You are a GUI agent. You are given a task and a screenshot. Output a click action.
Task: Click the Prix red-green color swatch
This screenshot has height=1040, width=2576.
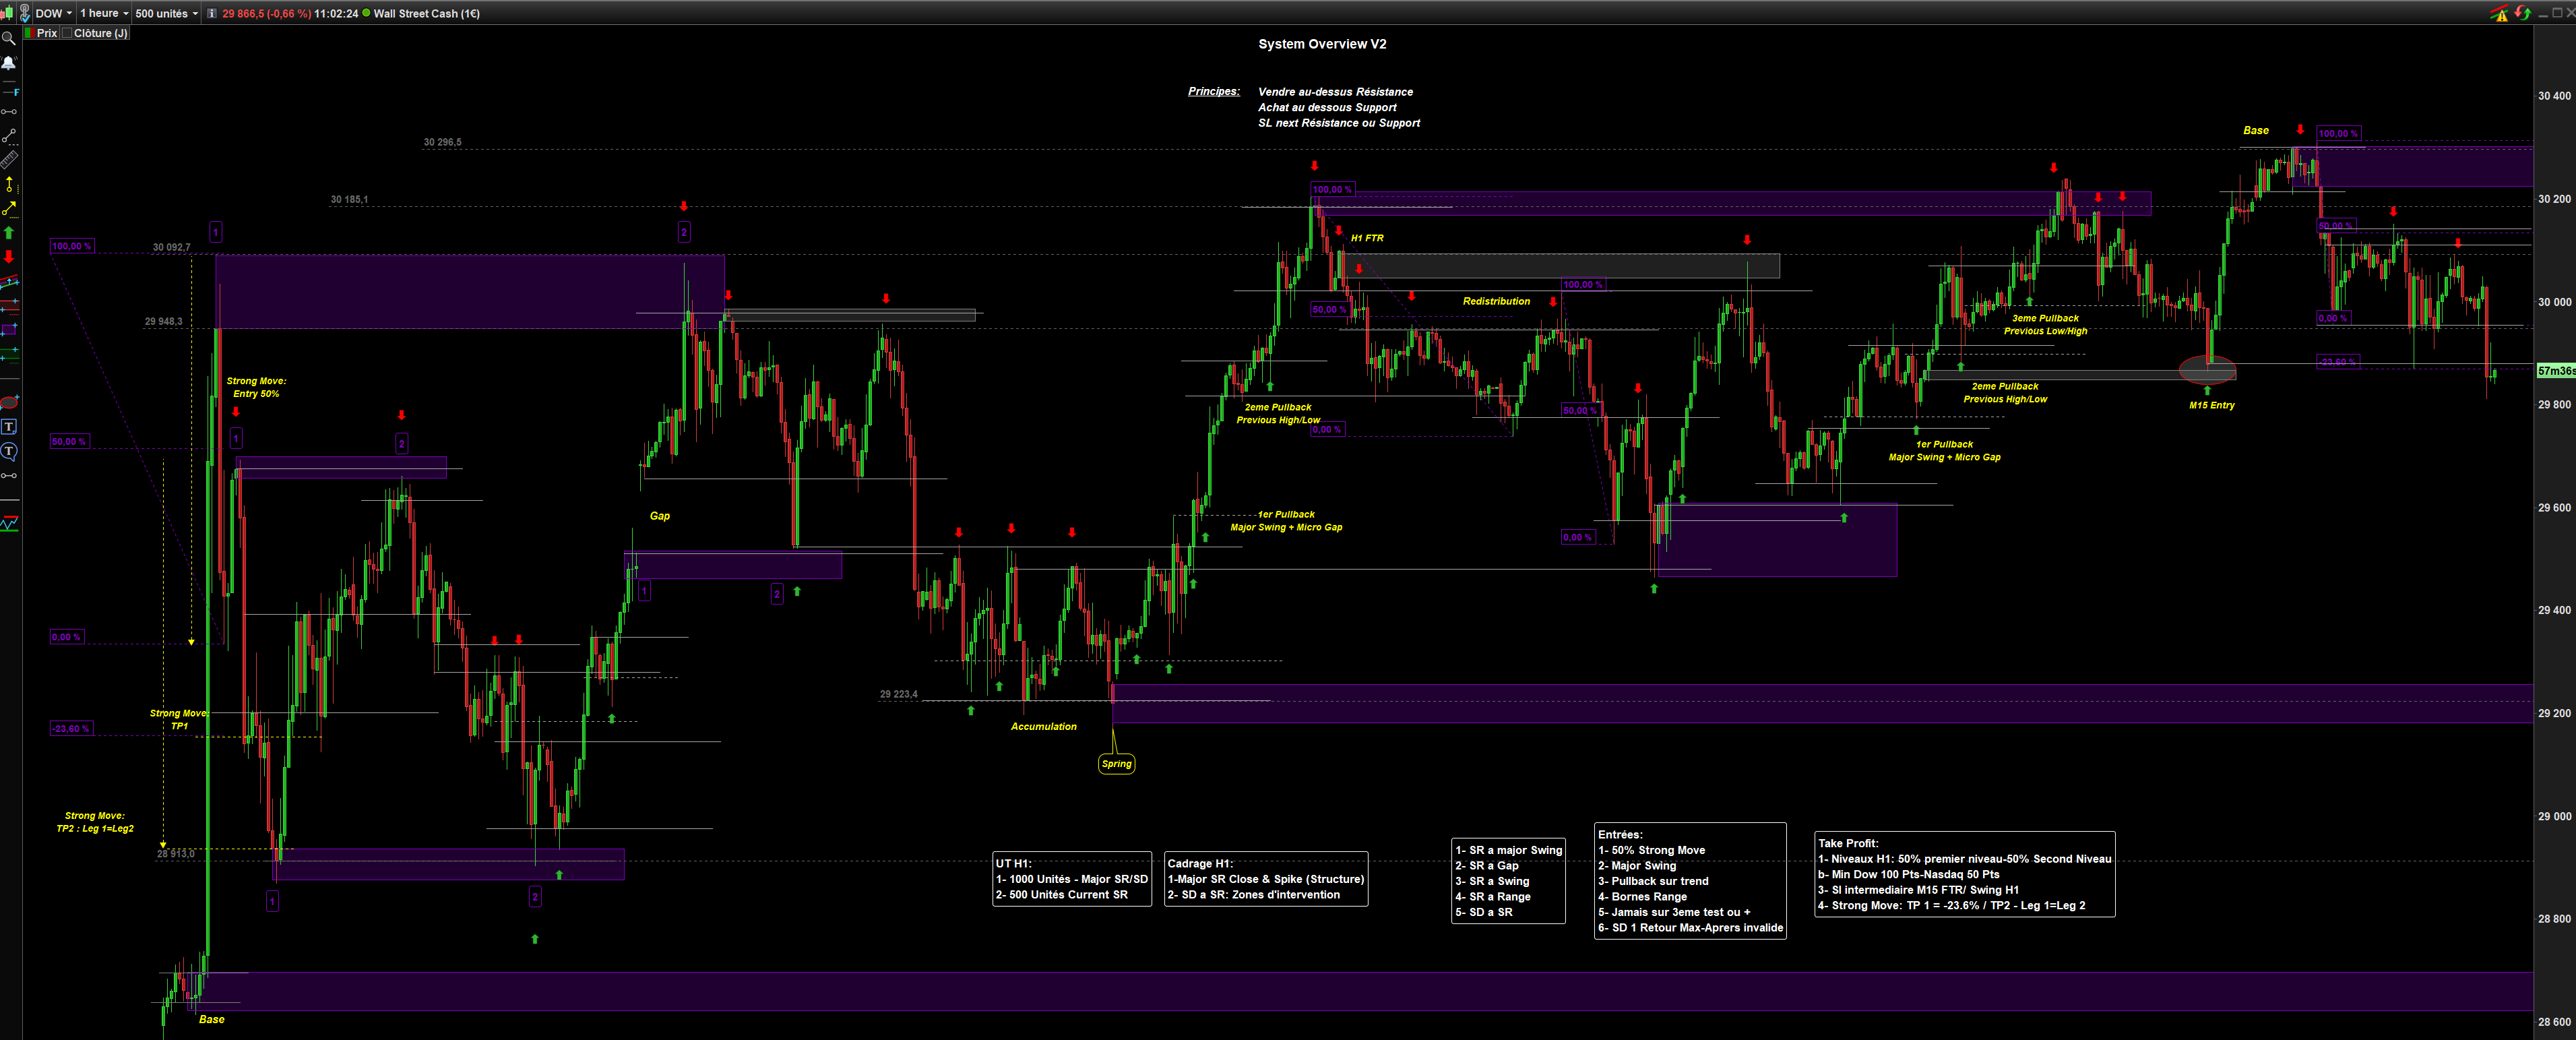point(30,33)
